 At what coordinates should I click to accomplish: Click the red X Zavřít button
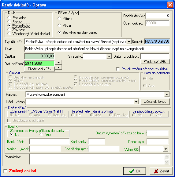click(x=161, y=171)
